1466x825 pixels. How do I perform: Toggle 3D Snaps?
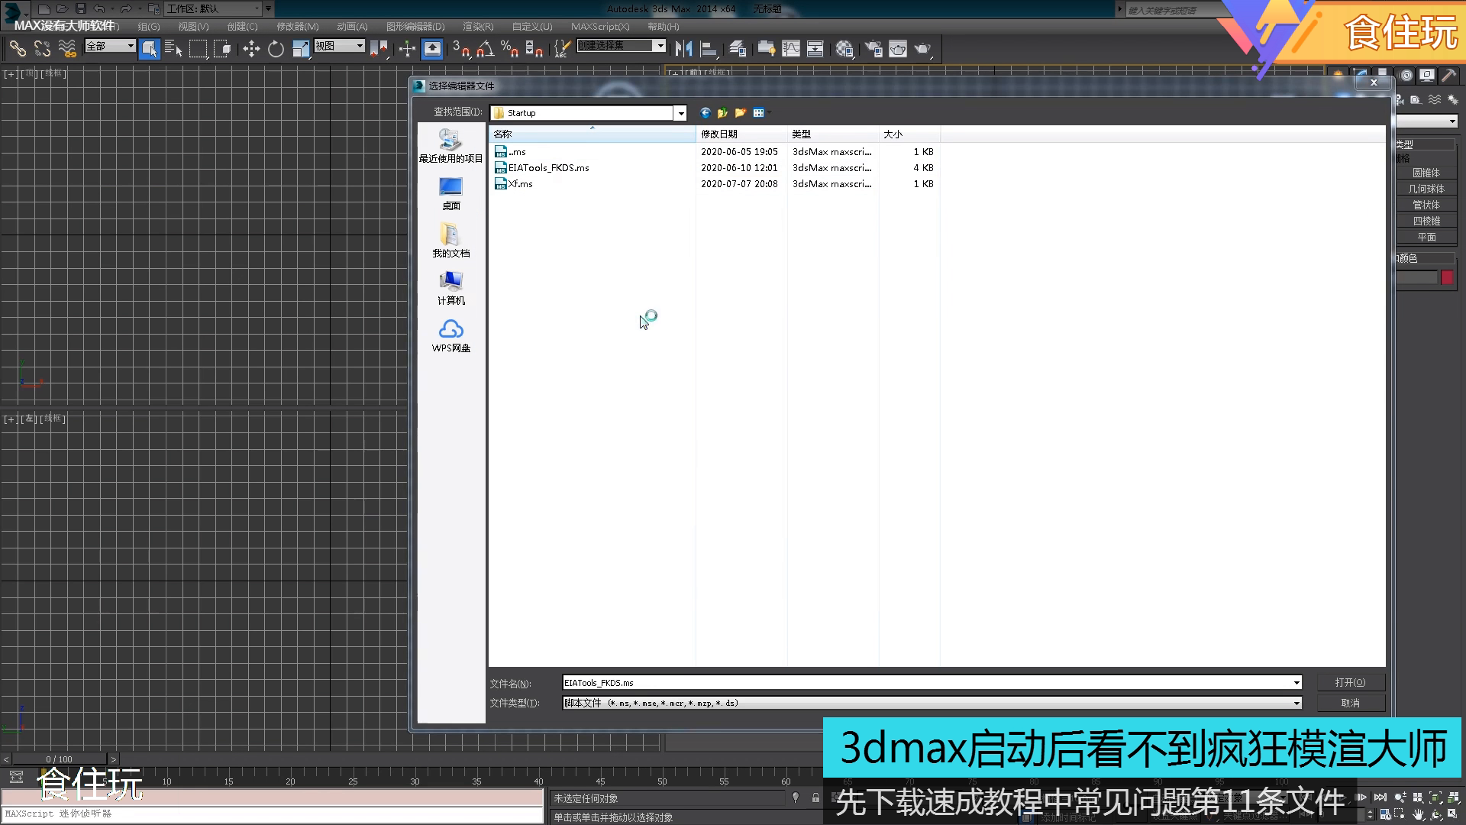pos(461,49)
